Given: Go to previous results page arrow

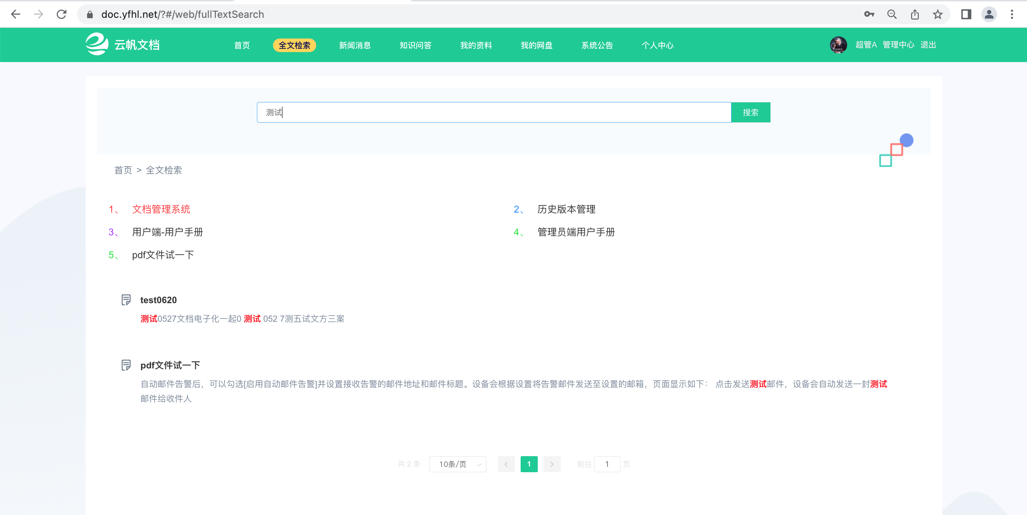Looking at the screenshot, I should tap(506, 464).
